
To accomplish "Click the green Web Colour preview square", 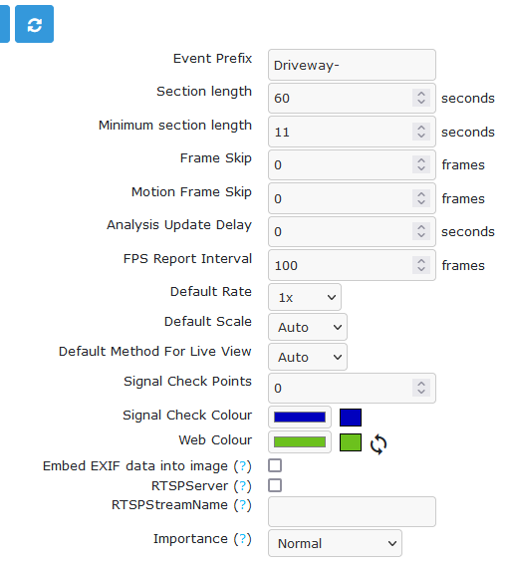I will click(x=351, y=442).
